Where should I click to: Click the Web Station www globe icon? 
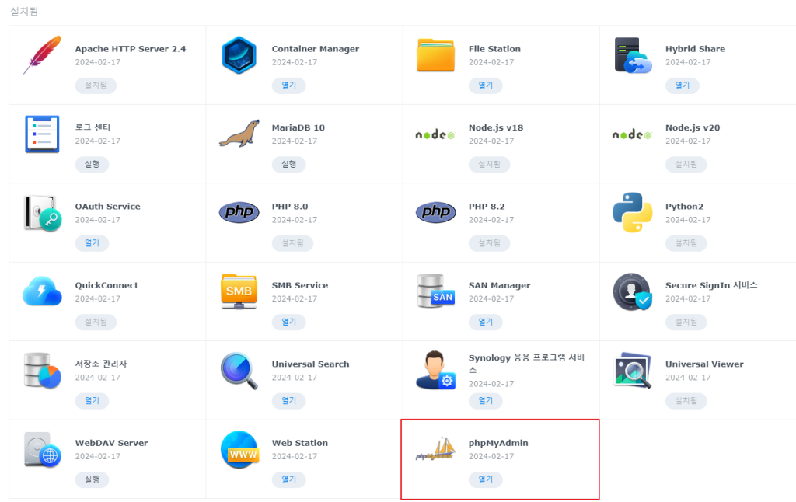(x=239, y=450)
